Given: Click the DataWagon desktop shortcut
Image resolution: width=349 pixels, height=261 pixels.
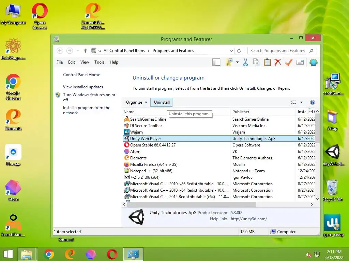Looking at the screenshot, I should click(x=13, y=49).
